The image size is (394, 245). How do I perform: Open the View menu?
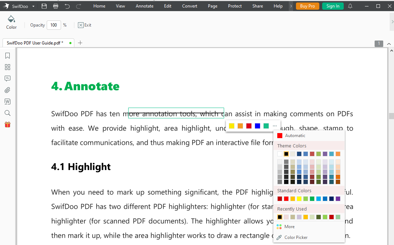click(x=120, y=6)
